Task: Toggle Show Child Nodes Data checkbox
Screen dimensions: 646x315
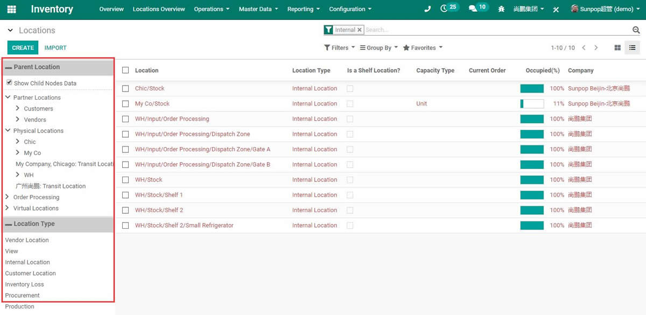Action: 9,83
